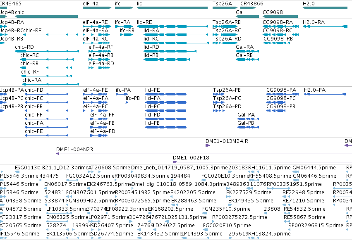Click the RE54532.5prime label
This screenshot has height=240, width=352.
click(304, 209)
